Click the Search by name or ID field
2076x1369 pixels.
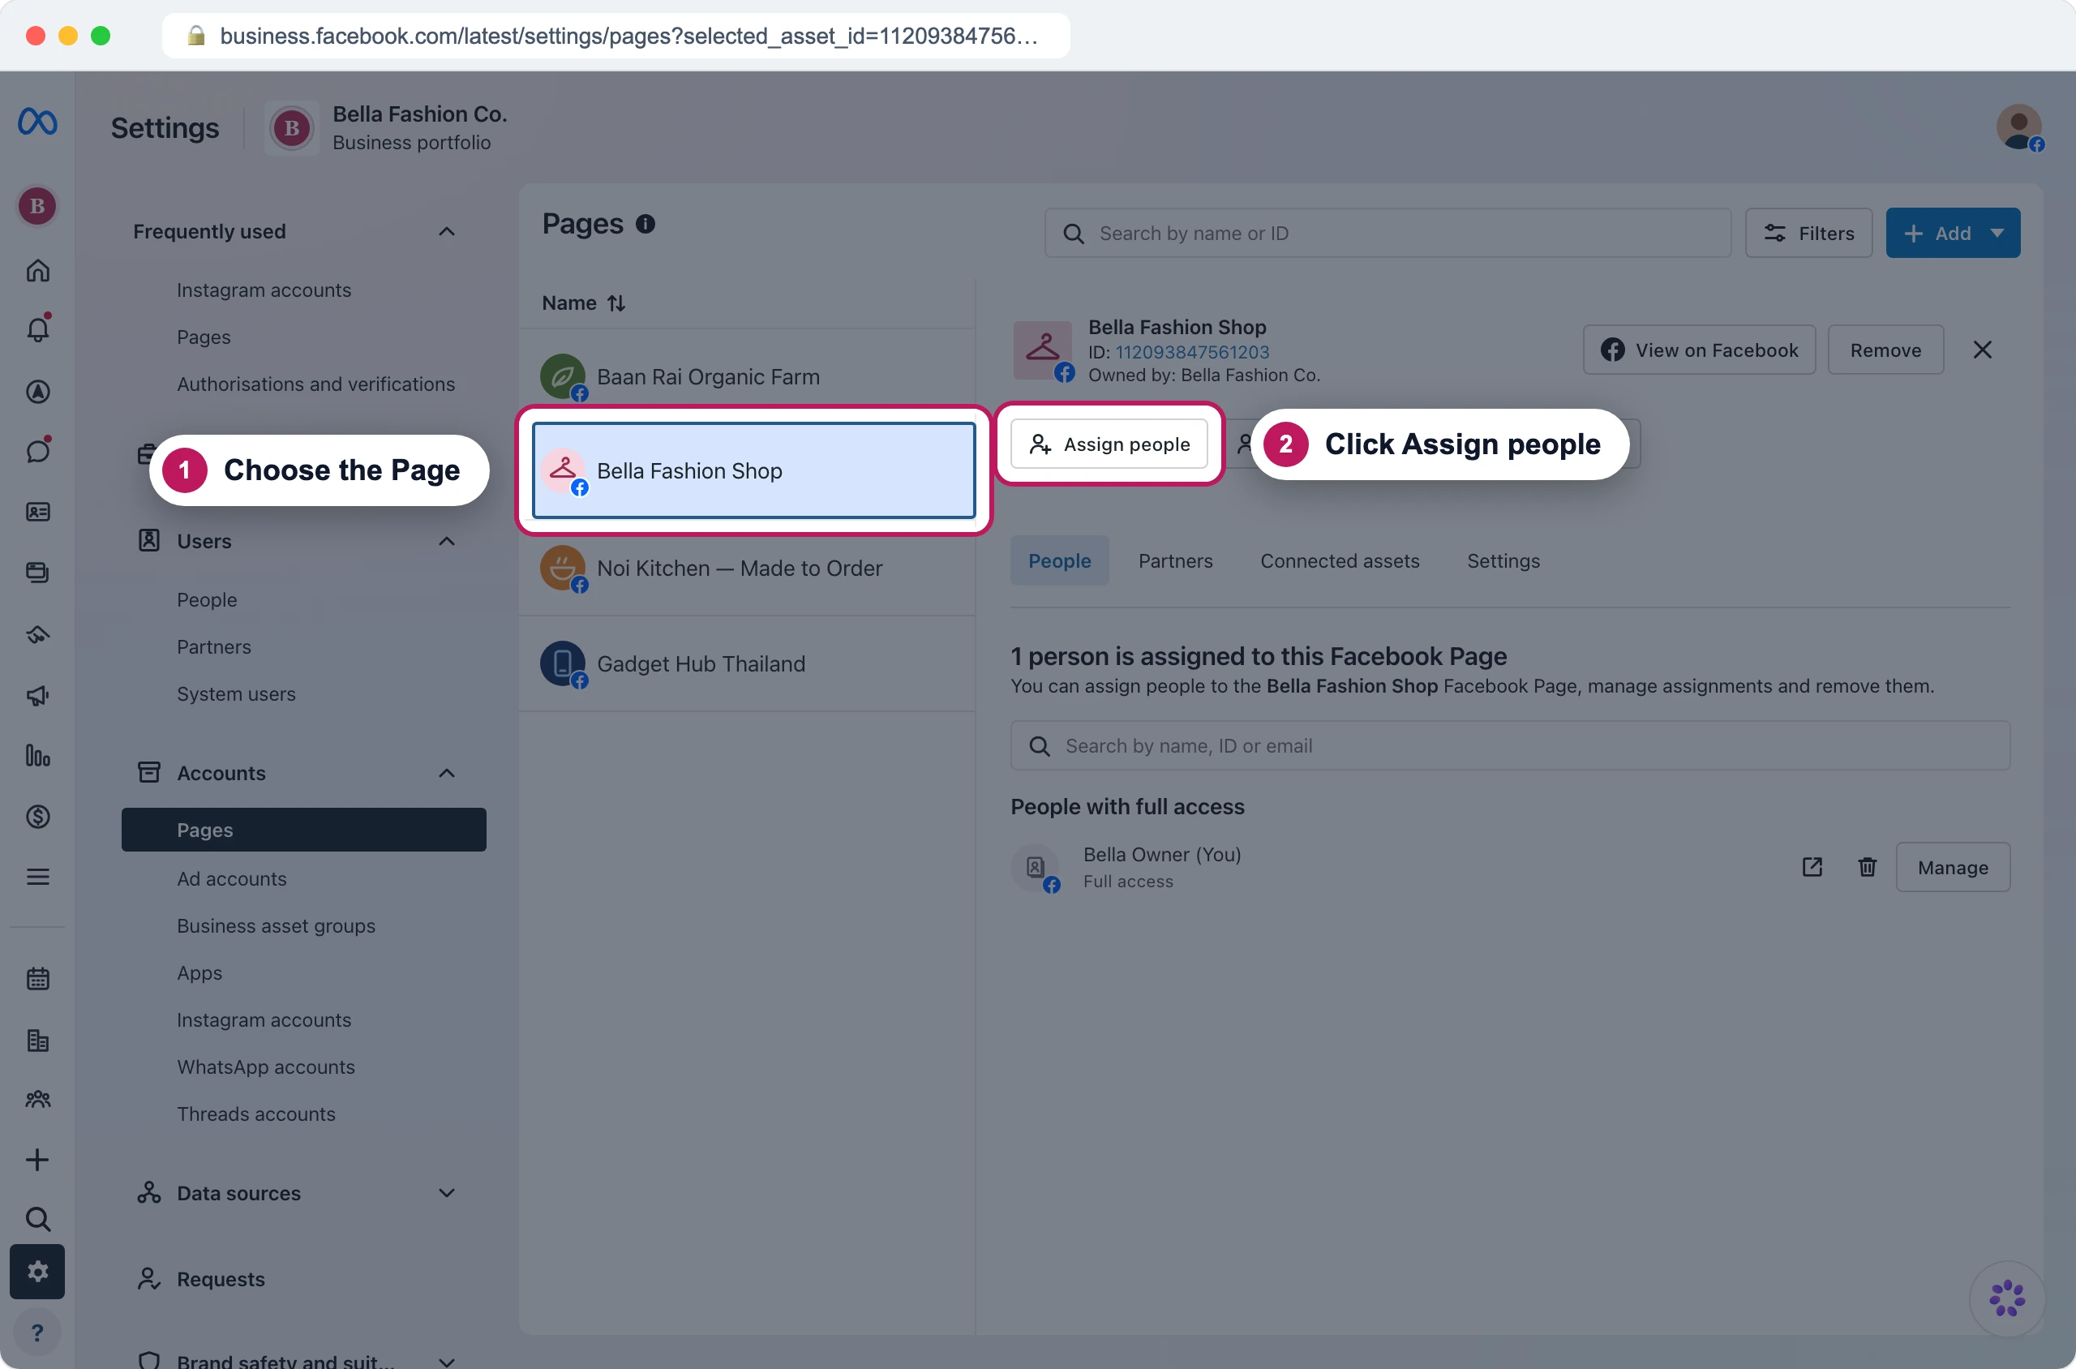pos(1388,233)
